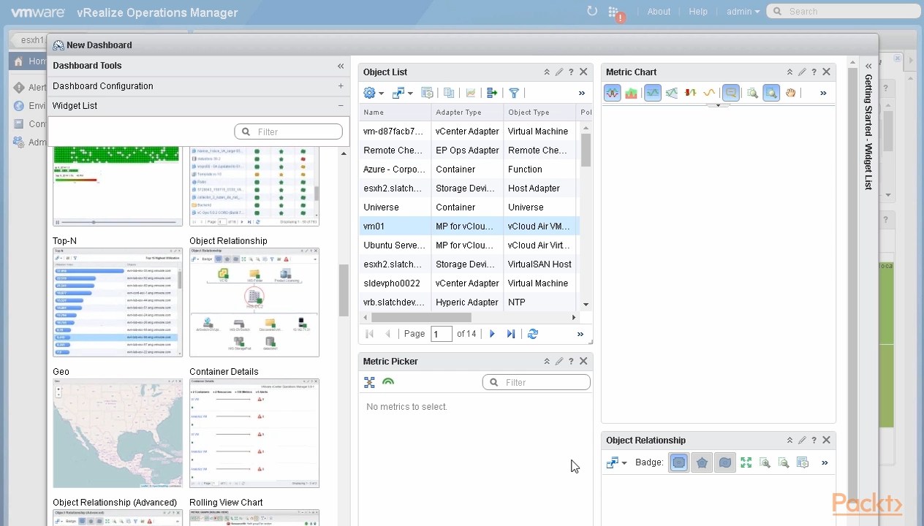Show more Object List toolbar options

pyautogui.click(x=582, y=93)
